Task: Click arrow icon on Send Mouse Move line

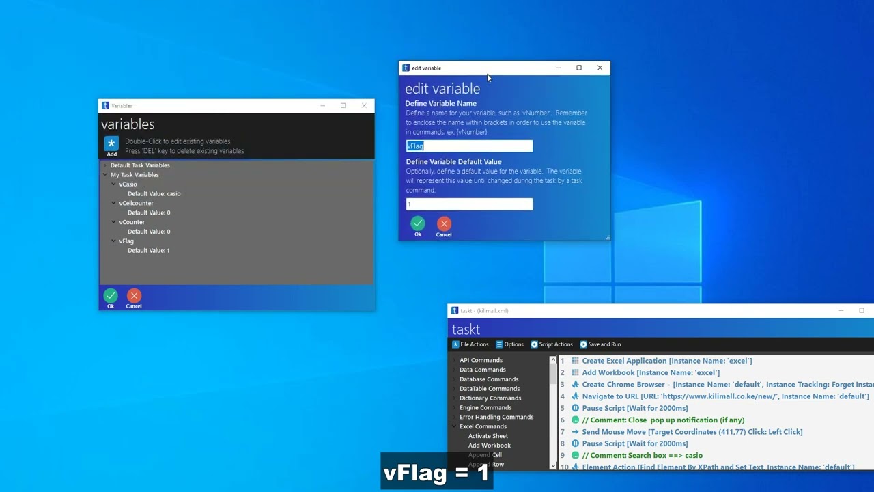Action: pyautogui.click(x=576, y=432)
